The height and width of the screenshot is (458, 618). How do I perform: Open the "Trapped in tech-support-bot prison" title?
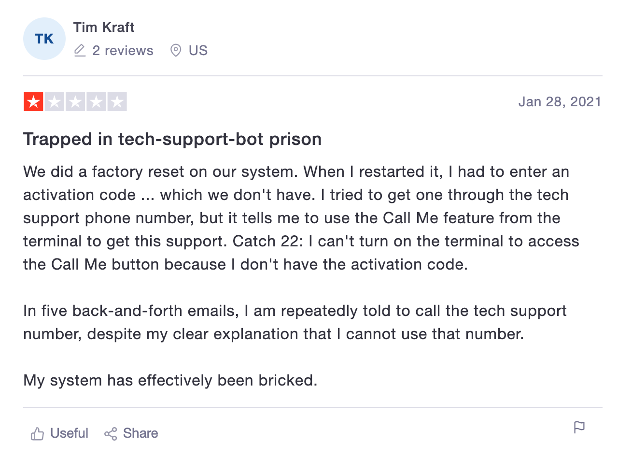(x=172, y=140)
